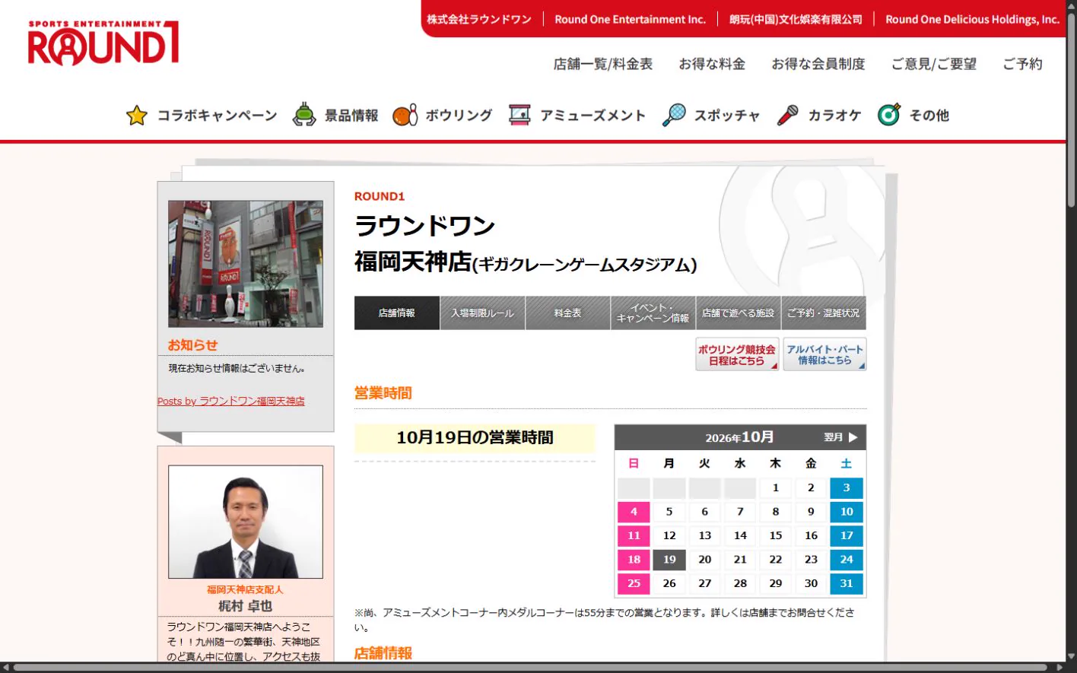Select the イベント・キャンペーン情報 tab
This screenshot has height=673, width=1077.
click(x=653, y=313)
